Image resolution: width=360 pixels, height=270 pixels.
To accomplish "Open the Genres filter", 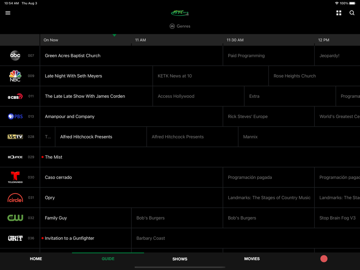I will coord(180,26).
